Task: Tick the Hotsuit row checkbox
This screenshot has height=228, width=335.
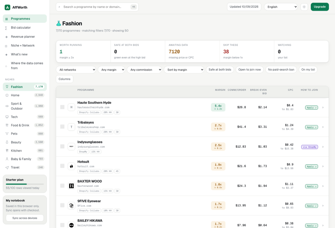Action: click(62, 166)
